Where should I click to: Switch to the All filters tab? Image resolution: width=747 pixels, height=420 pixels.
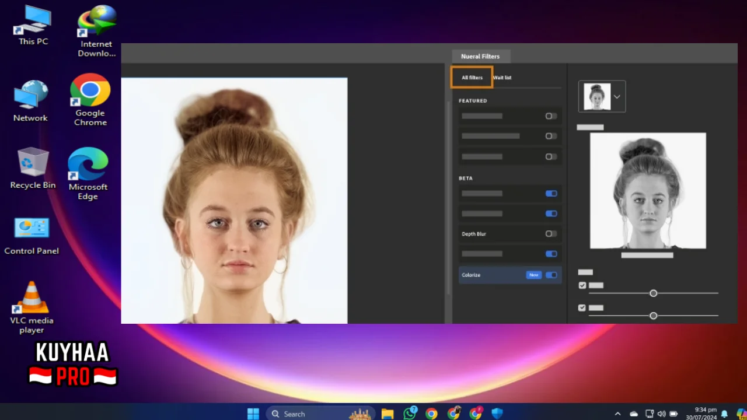pos(472,78)
